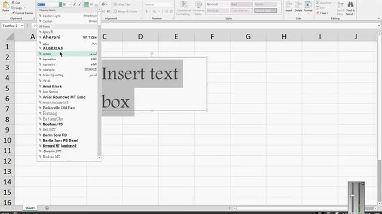Toggle bottom vertical alignment
This screenshot has height=214, width=382.
click(97, 4)
